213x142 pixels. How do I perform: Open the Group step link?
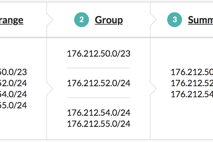point(109,20)
